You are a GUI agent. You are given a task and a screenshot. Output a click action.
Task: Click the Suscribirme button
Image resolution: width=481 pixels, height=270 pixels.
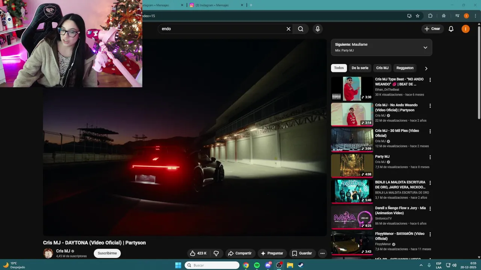point(107,253)
